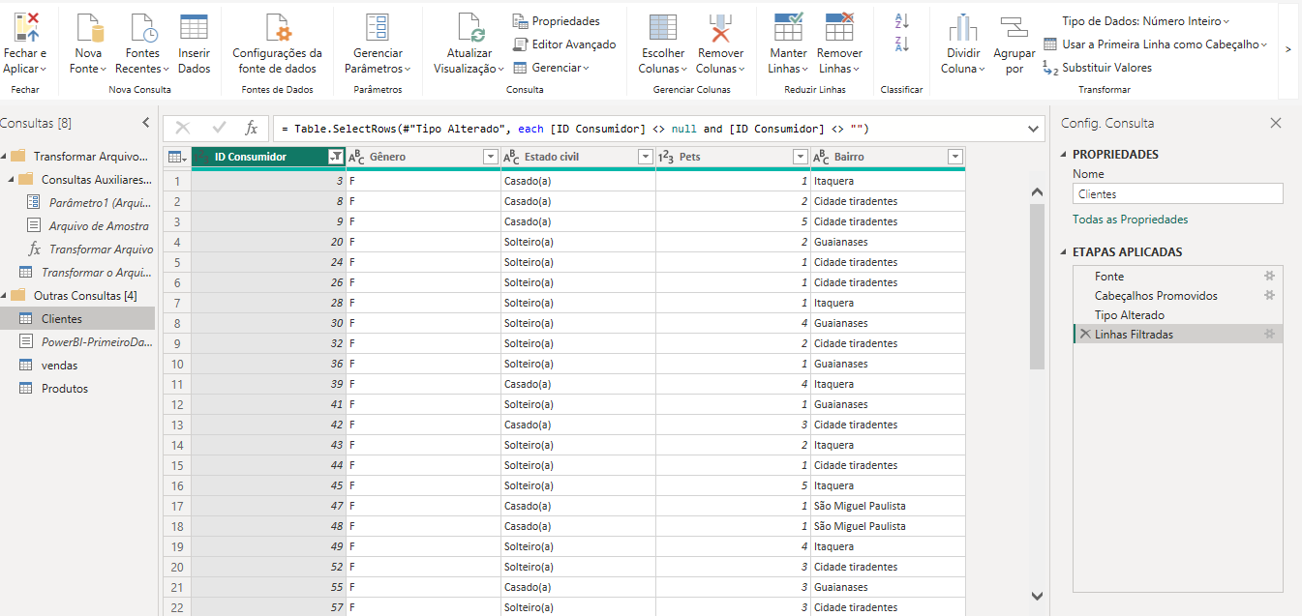The image size is (1302, 616).
Task: Collapse the Consultas Auxiliares folder
Action: [13, 179]
